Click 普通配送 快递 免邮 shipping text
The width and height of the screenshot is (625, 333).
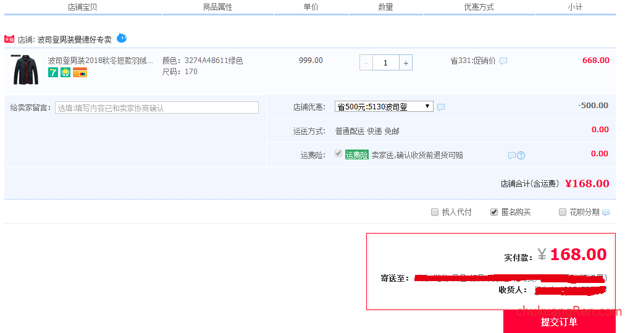367,131
